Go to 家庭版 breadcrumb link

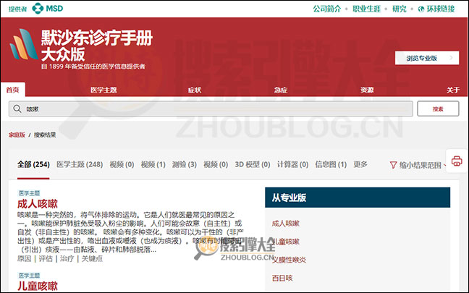click(x=17, y=135)
